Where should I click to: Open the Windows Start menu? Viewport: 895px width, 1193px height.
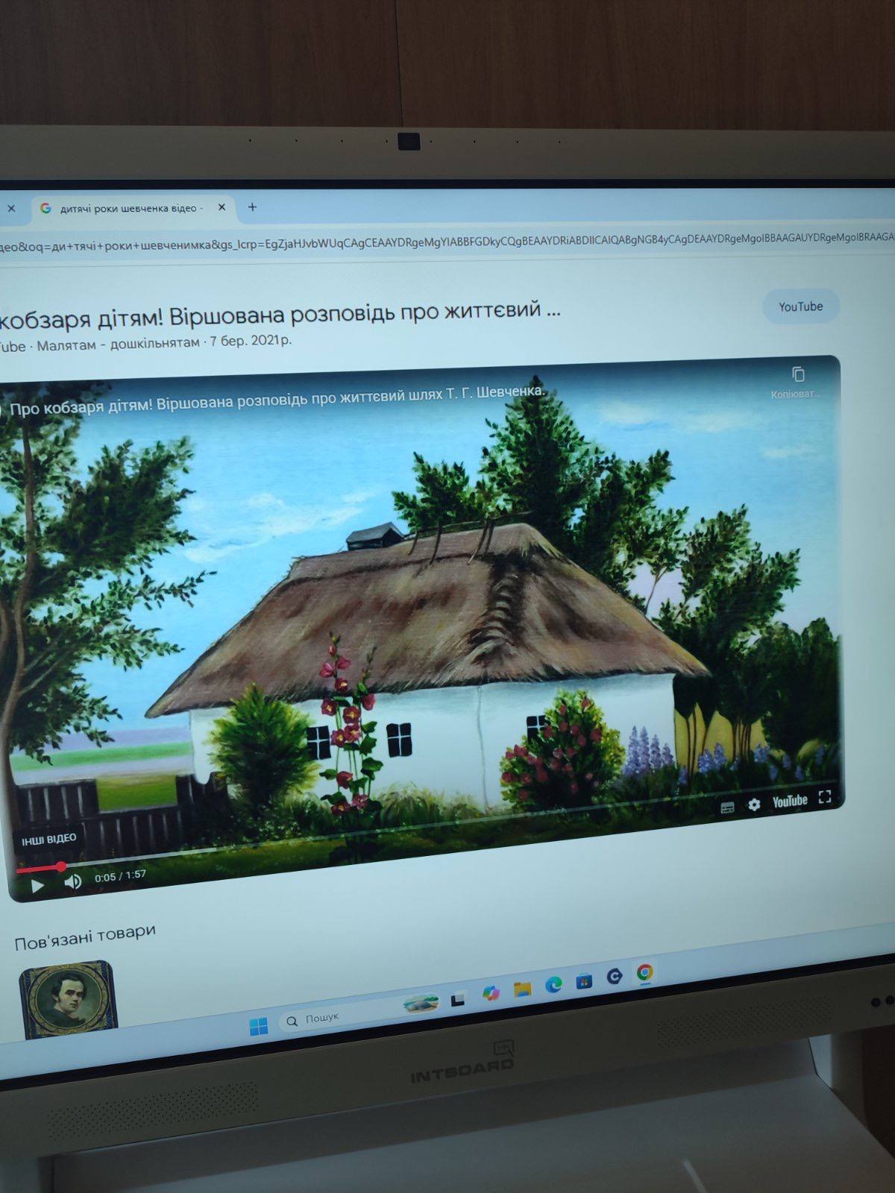pos(258,1026)
